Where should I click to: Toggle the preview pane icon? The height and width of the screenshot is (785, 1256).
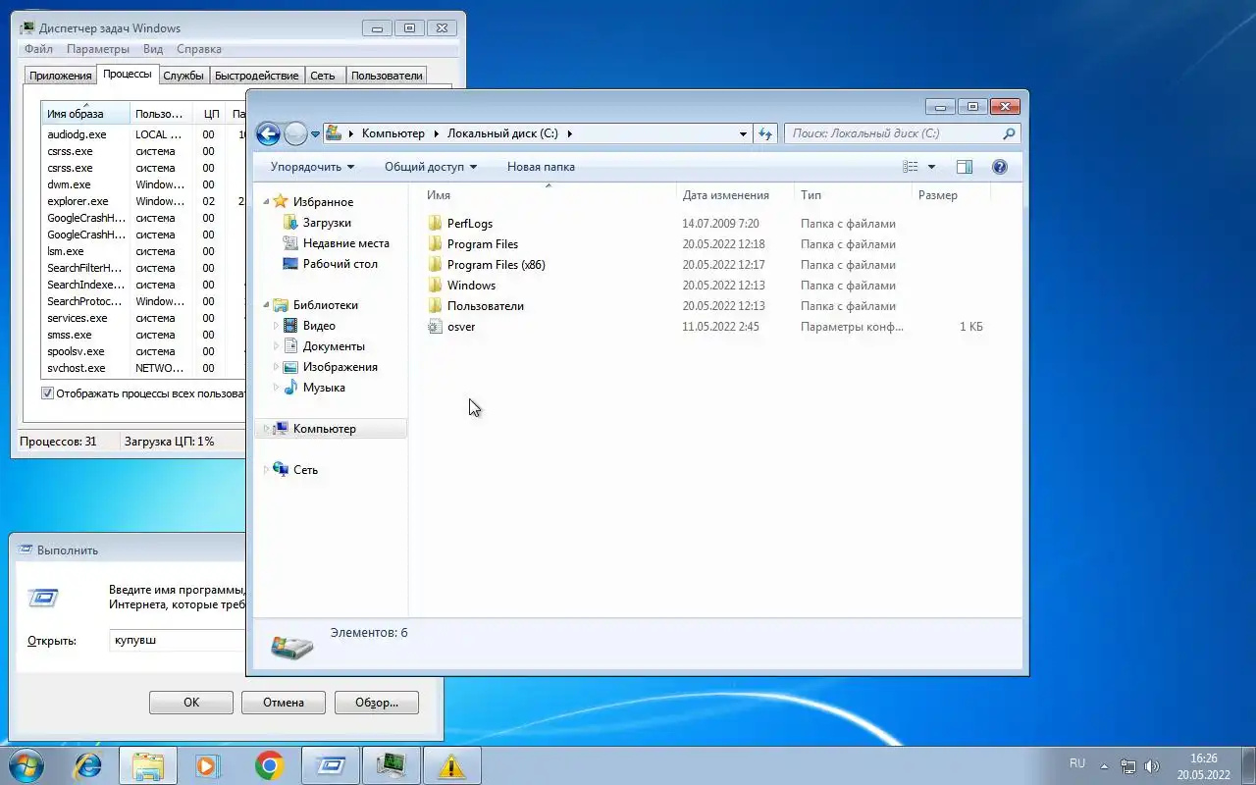[x=965, y=167]
